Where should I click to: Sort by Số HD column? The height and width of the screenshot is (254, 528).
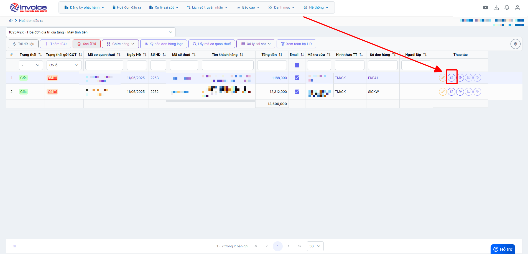(164, 55)
